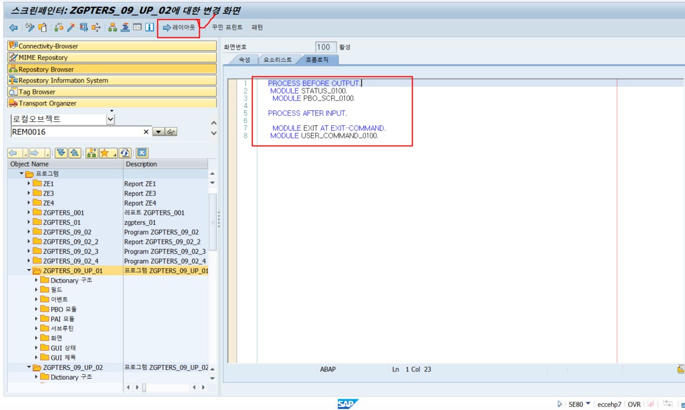
Task: Collapse the 프로그램 folder node
Action: coord(21,174)
